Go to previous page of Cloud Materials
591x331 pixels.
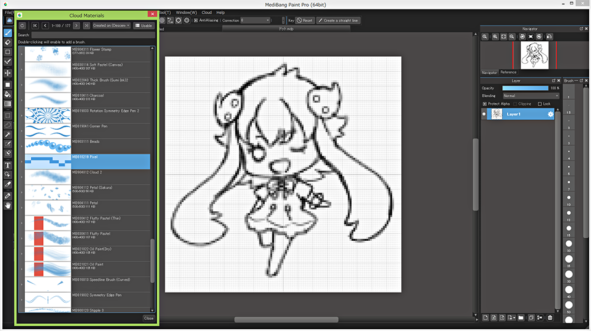46,25
